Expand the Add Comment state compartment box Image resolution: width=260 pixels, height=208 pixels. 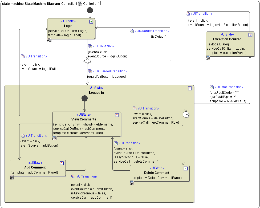point(62,163)
